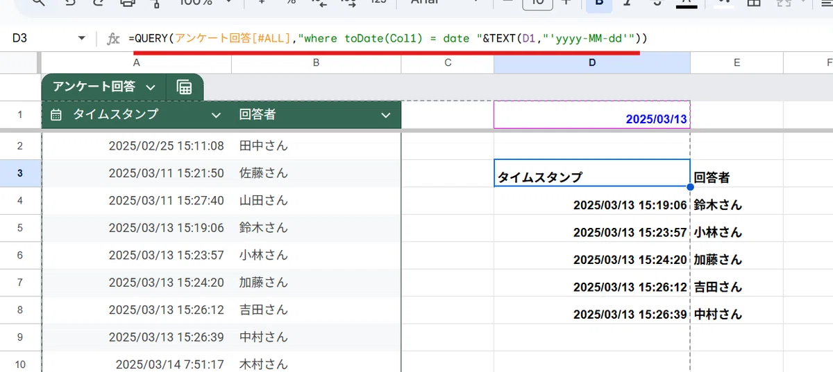
Task: Select column A header
Action: pyautogui.click(x=136, y=62)
